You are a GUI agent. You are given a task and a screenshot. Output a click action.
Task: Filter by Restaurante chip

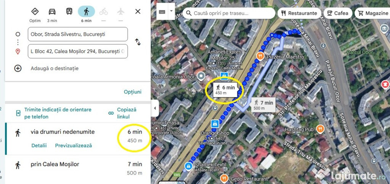[x=299, y=13]
